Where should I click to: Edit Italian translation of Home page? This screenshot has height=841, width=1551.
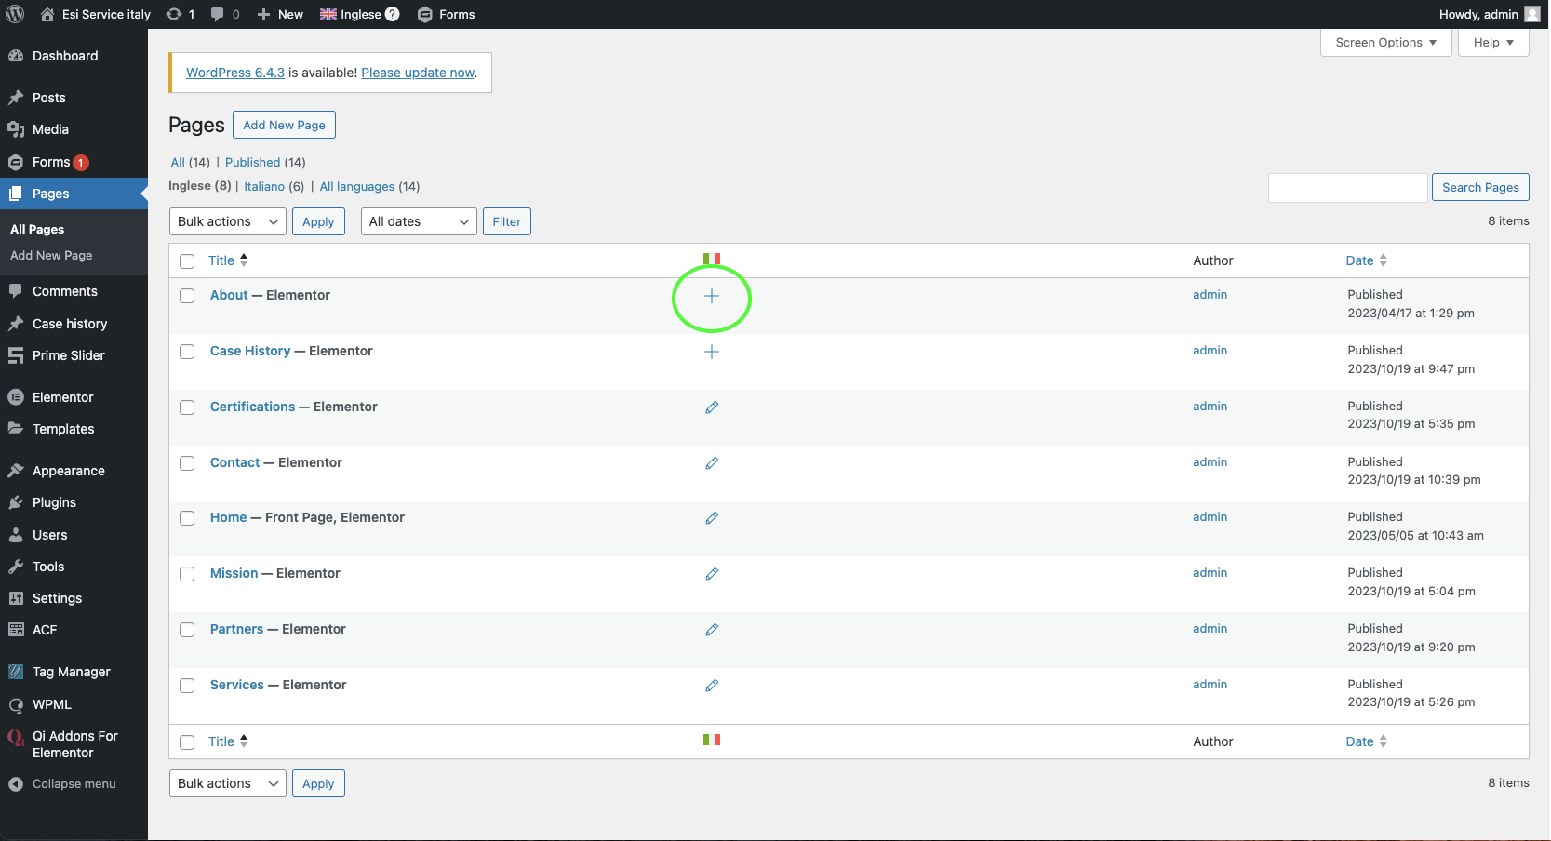coord(712,518)
